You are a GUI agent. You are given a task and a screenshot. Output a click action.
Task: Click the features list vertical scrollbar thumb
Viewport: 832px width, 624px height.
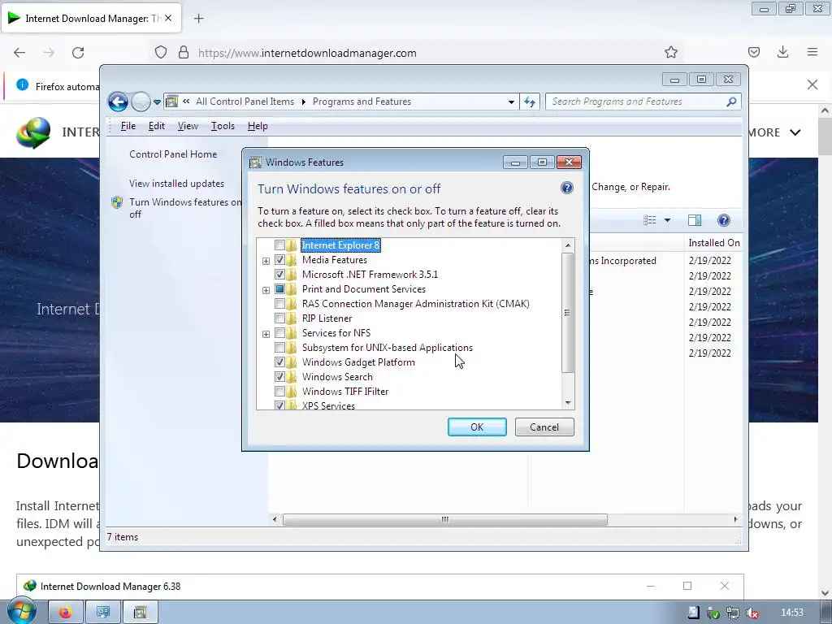point(567,313)
